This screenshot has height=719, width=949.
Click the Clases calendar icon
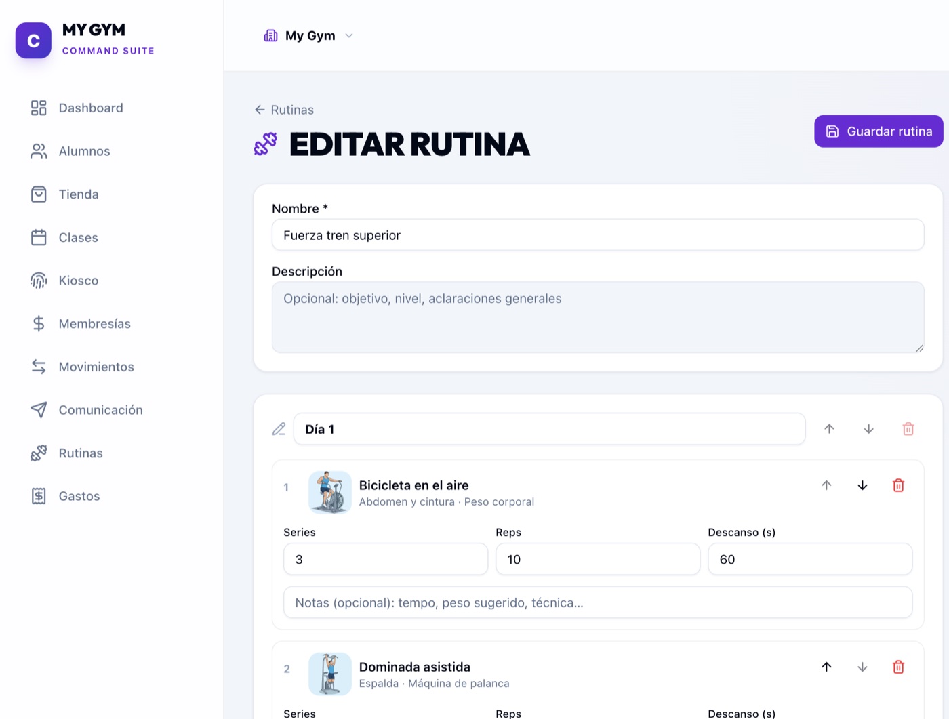click(39, 237)
